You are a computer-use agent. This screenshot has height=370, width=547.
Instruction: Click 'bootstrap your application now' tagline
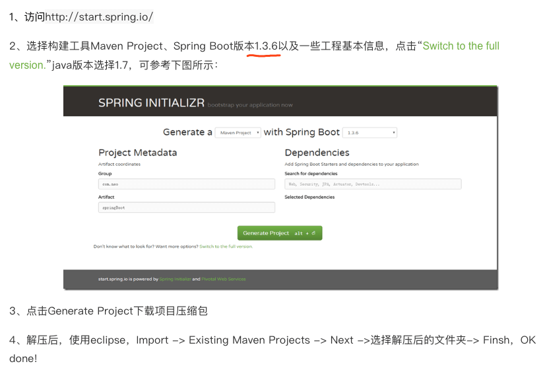pyautogui.click(x=250, y=105)
